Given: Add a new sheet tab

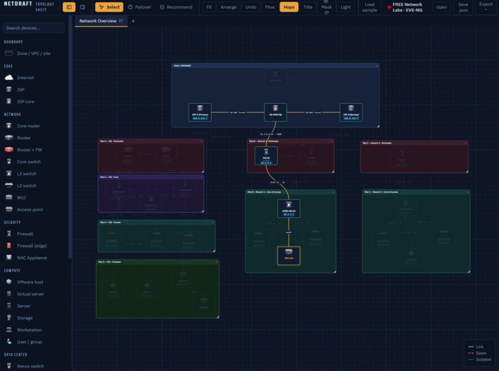Looking at the screenshot, I should coord(133,21).
